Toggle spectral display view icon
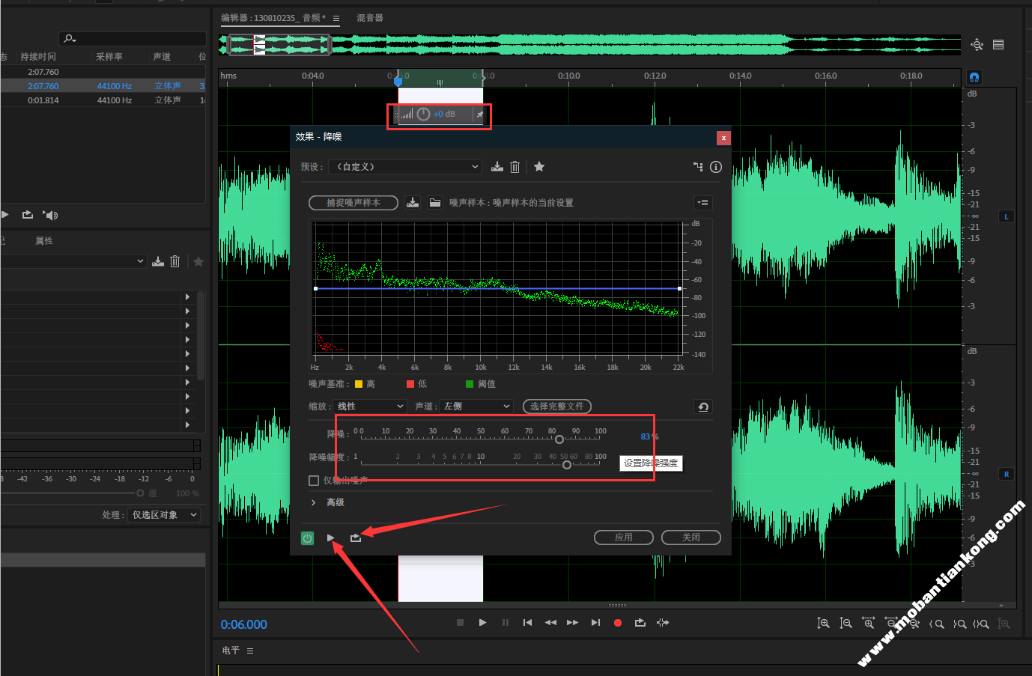The image size is (1032, 676). click(998, 45)
